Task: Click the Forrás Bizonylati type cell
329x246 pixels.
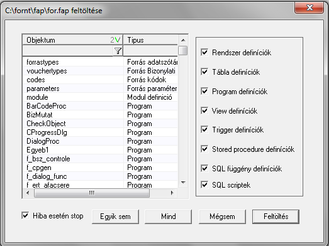Action: 150,71
